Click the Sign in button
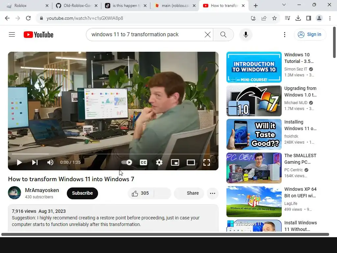Image resolution: width=337 pixels, height=253 pixels. click(310, 34)
